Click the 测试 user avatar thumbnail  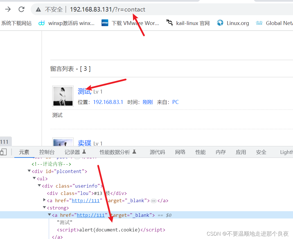point(63,96)
